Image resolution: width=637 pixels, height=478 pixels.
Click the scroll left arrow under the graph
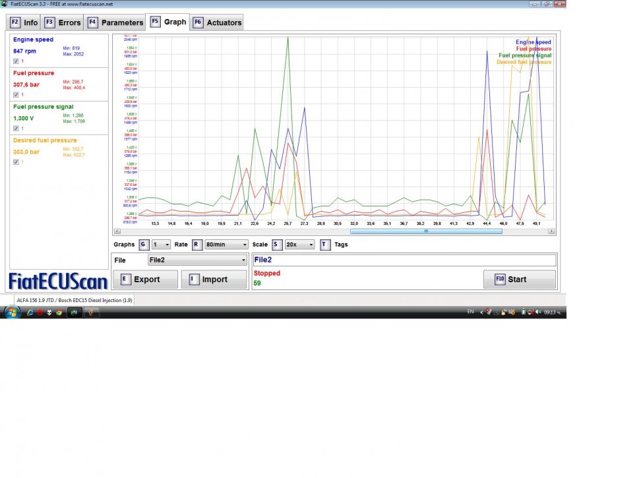(117, 231)
